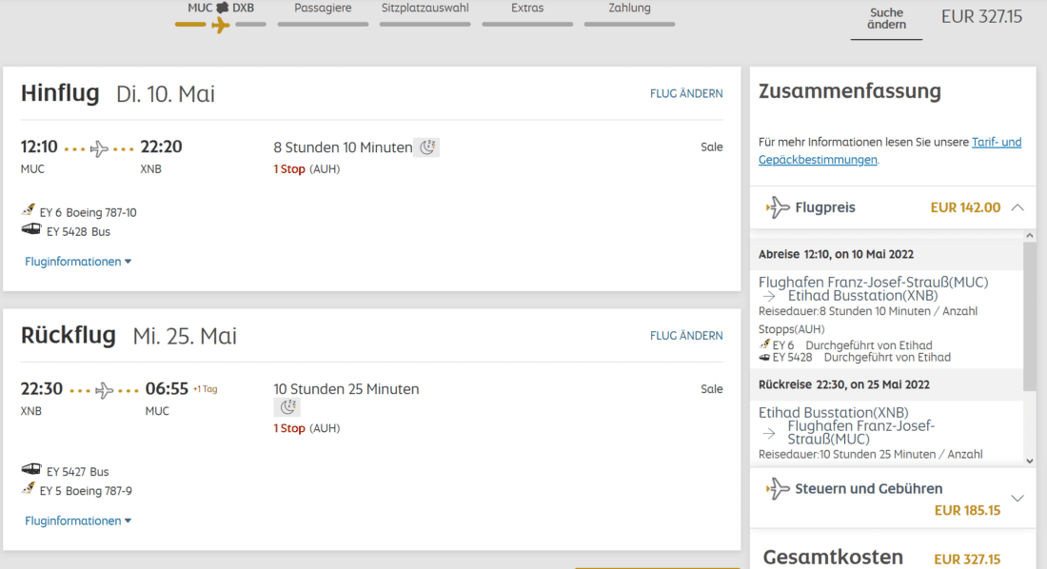Click the summary panel scrollbar
Screen dimensions: 1047x569
tap(1029, 314)
